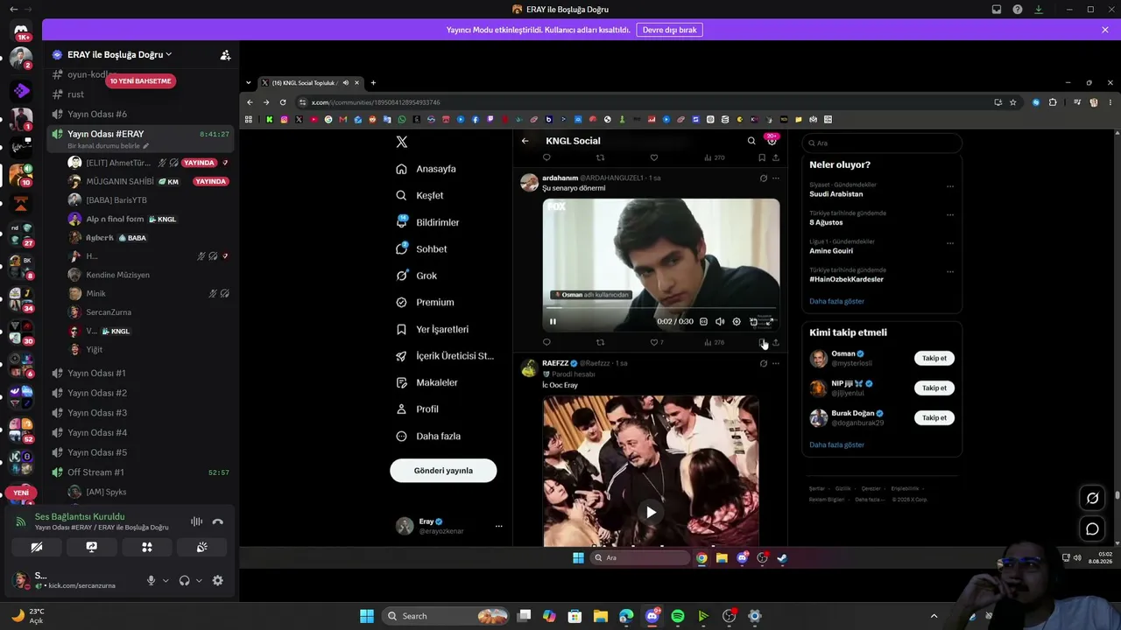Show more trends under Neler oluyor
Image resolution: width=1121 pixels, height=630 pixels.
(x=836, y=301)
